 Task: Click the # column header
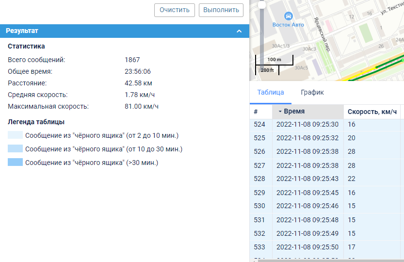point(260,112)
